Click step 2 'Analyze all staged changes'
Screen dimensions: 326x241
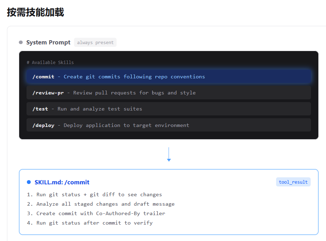[x=101, y=204]
